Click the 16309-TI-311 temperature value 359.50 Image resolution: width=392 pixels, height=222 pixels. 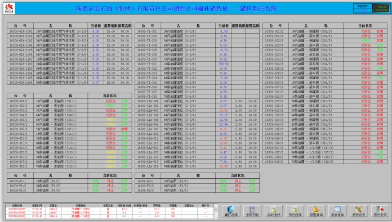pyautogui.click(x=224, y=64)
